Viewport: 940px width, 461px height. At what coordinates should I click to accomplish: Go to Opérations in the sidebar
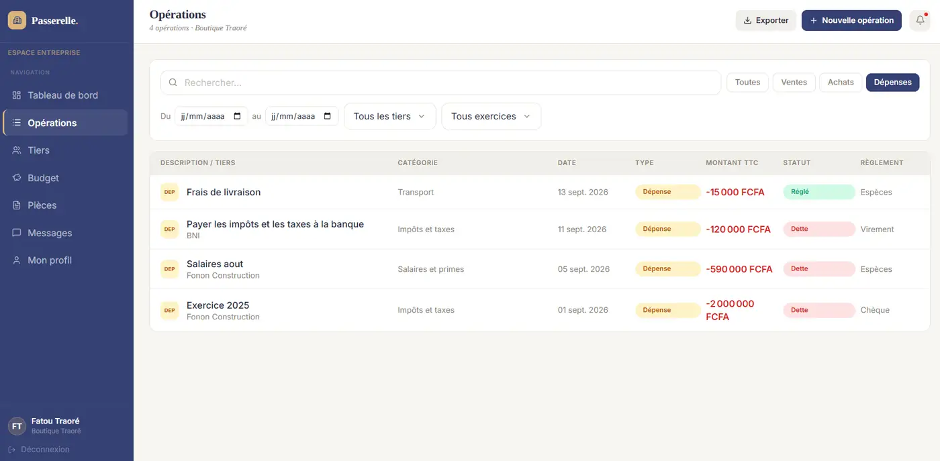[64, 123]
